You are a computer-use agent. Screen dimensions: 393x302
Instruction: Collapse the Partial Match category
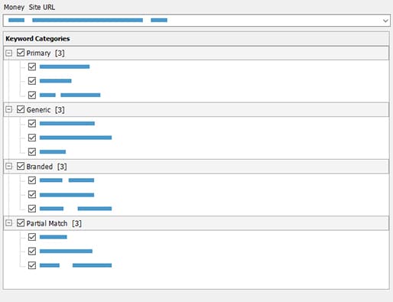point(9,223)
